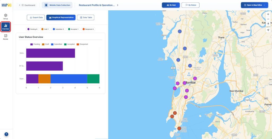Click the Submitted 3 status chip
The image size is (272, 139).
coord(58,29)
